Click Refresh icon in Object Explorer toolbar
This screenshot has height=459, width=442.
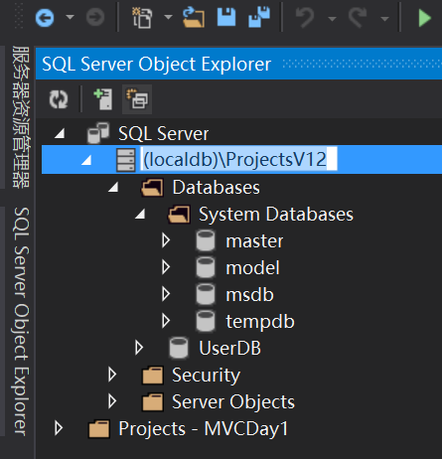pos(59,99)
